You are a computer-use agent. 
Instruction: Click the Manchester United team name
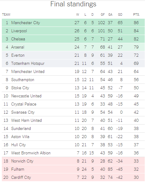(28, 71)
